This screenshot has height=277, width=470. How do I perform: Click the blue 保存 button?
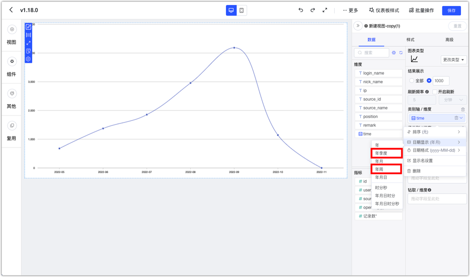tap(451, 11)
